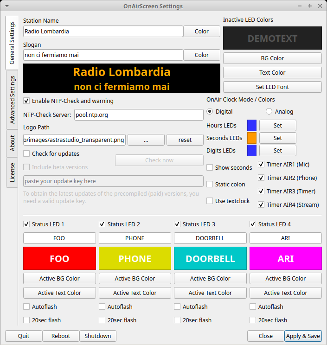Switch to the Advanced Settings tab
The width and height of the screenshot is (327, 345).
coord(13,99)
